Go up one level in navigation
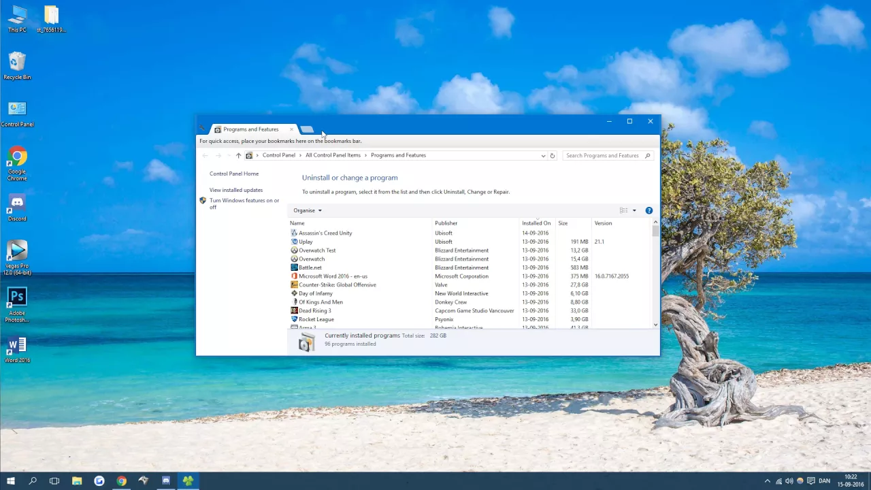Image resolution: width=871 pixels, height=490 pixels. 238,156
